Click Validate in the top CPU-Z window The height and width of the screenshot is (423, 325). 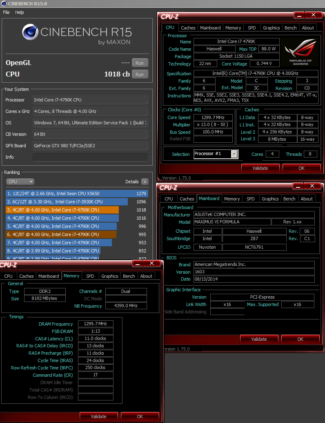[x=260, y=168]
